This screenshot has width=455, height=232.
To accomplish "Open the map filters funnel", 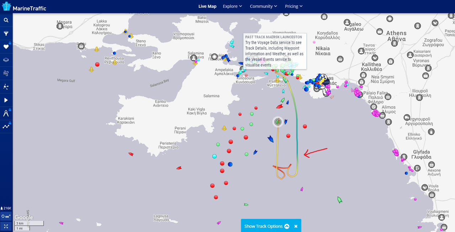I will click(6, 33).
